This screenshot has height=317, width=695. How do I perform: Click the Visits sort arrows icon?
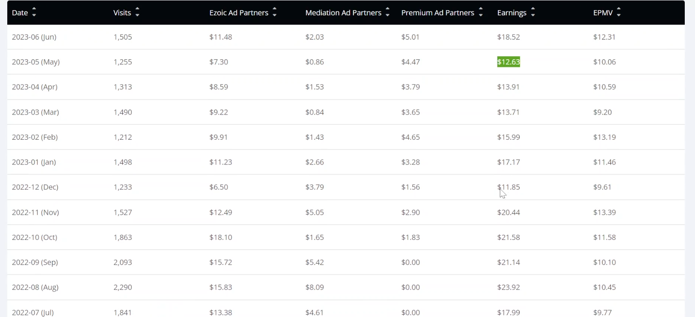[137, 12]
